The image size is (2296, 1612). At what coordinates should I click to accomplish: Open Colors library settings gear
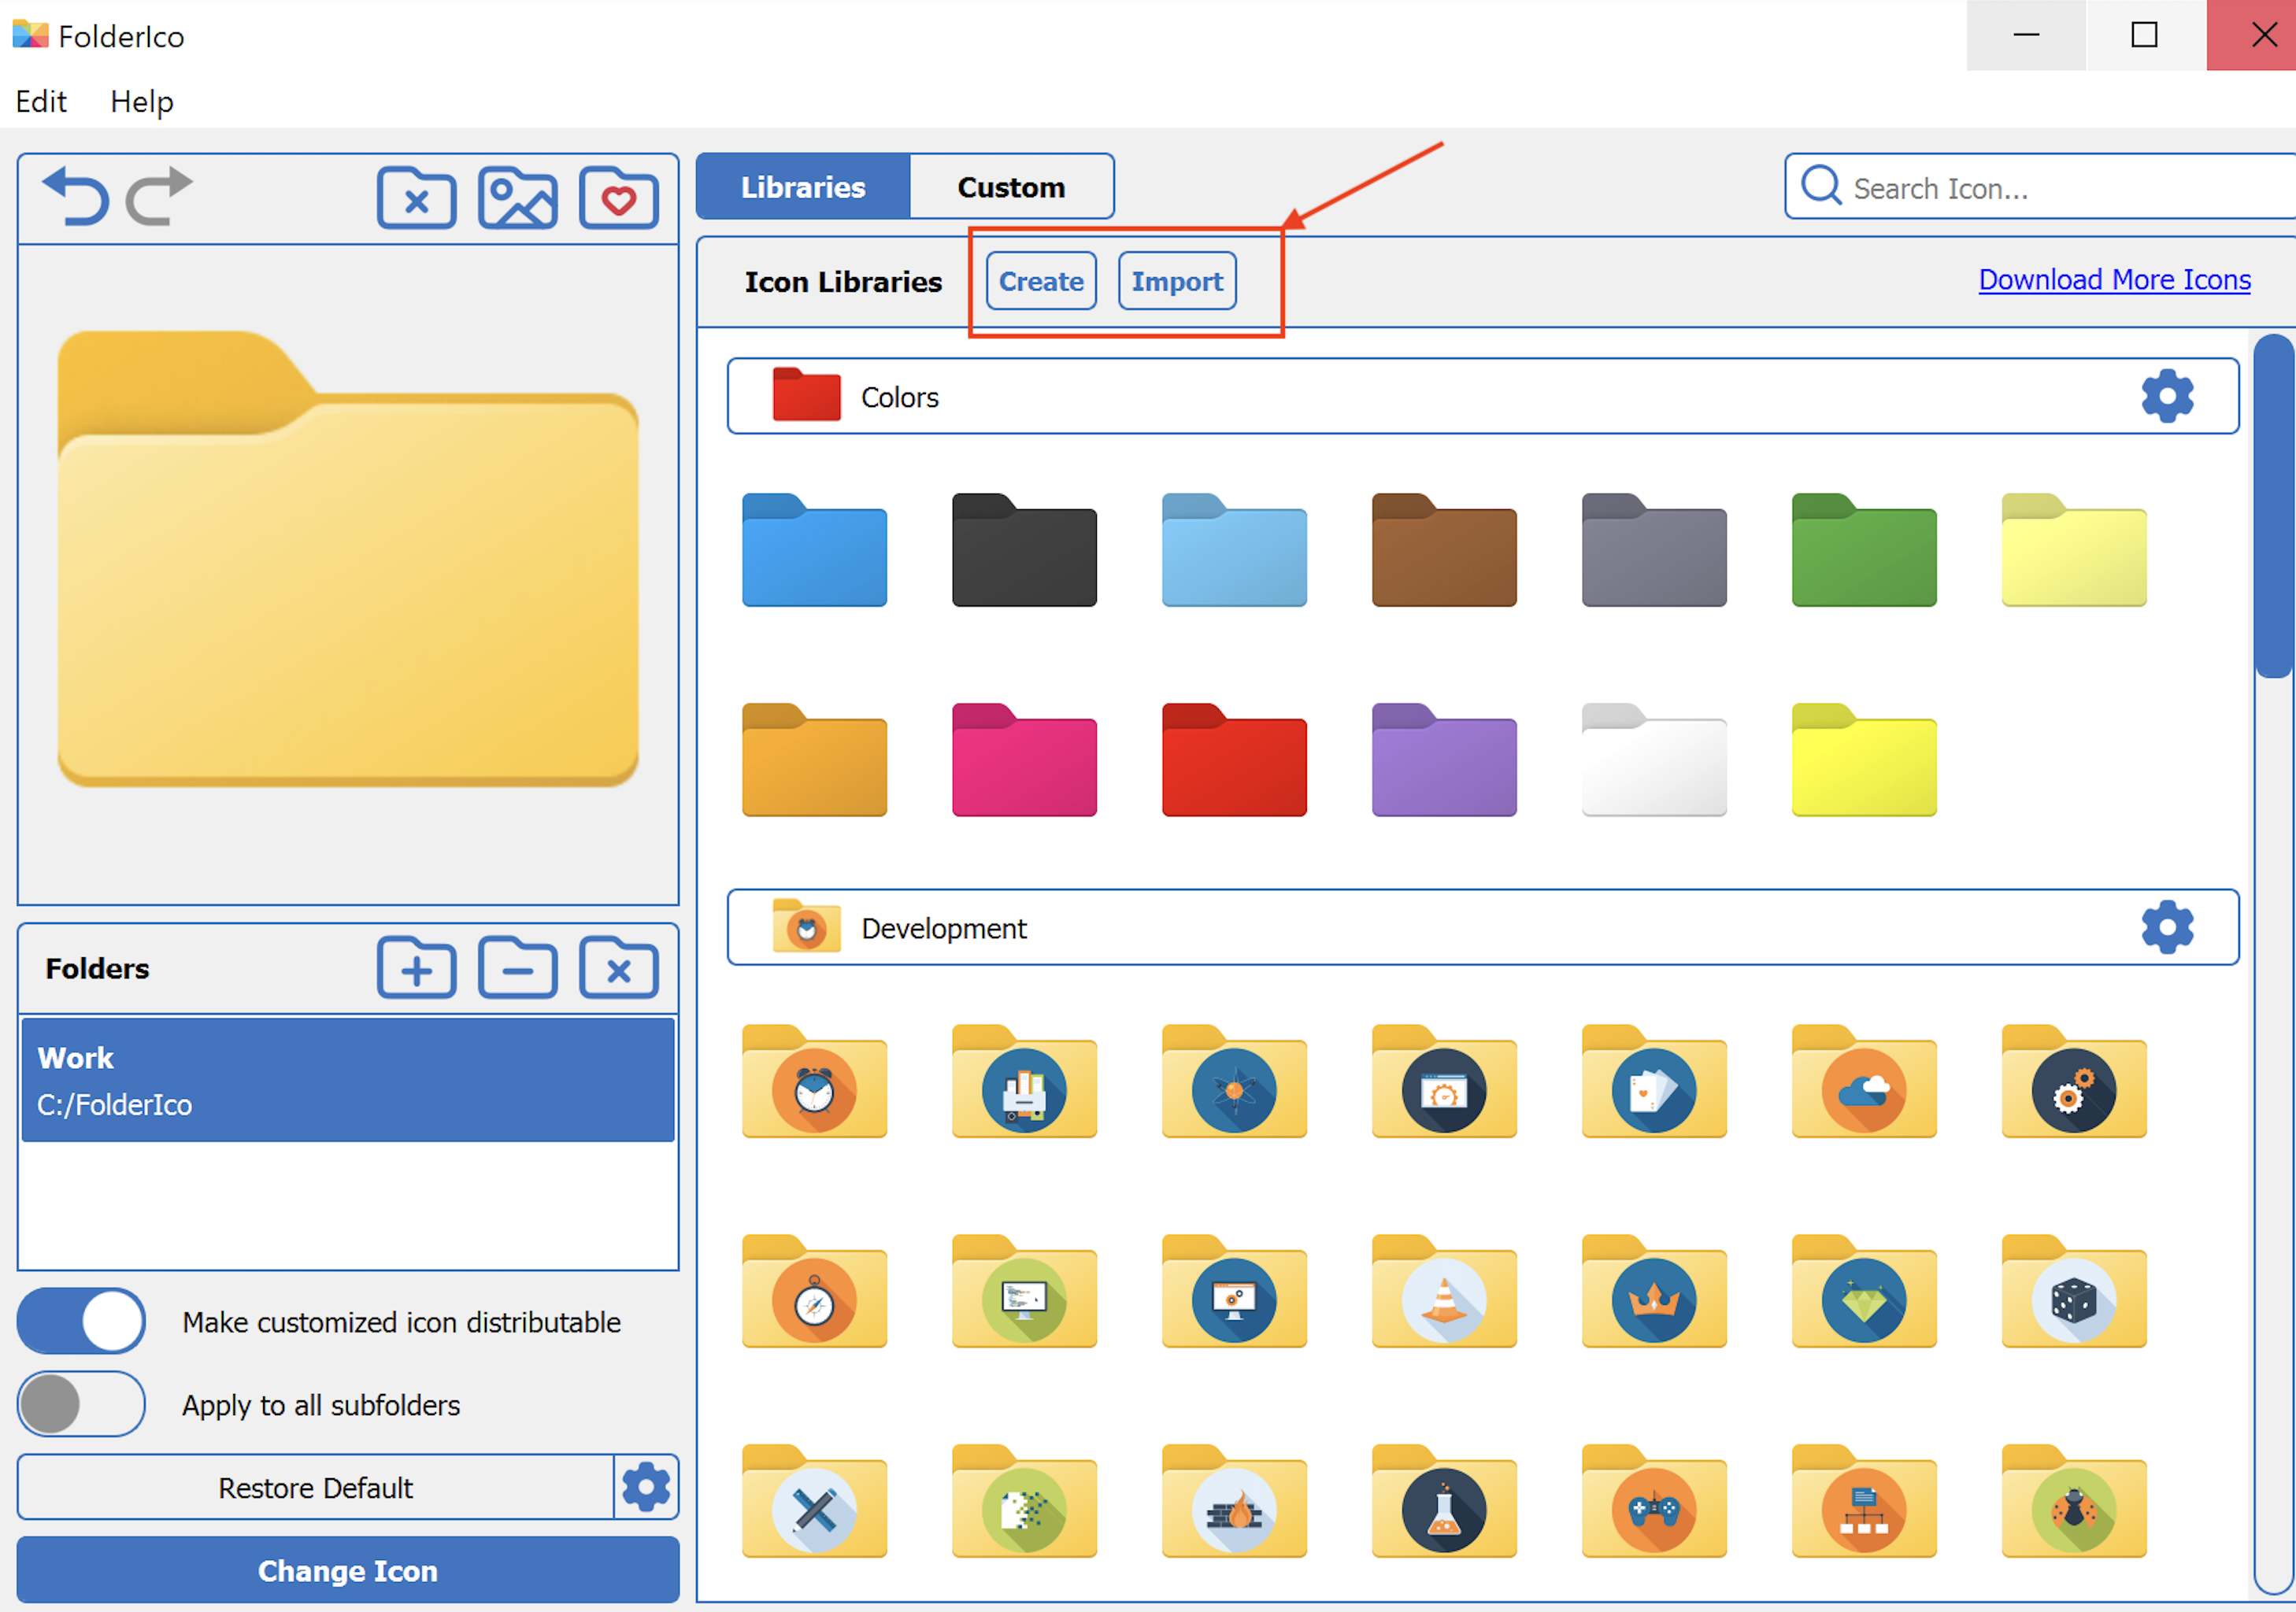click(2167, 397)
